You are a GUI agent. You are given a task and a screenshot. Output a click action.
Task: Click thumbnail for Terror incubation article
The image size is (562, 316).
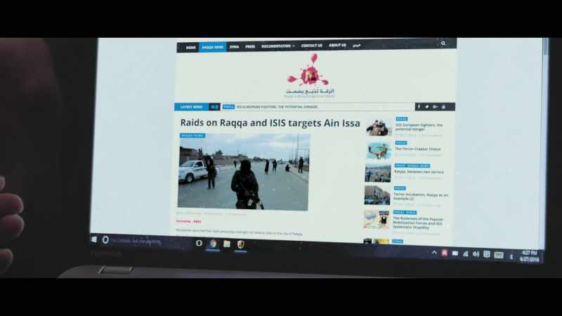tap(377, 195)
